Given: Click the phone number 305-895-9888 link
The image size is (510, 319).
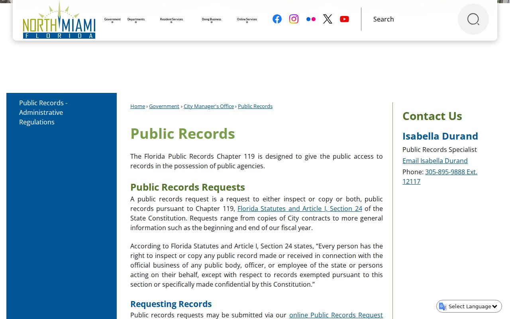Looking at the screenshot, I should click(x=440, y=177).
